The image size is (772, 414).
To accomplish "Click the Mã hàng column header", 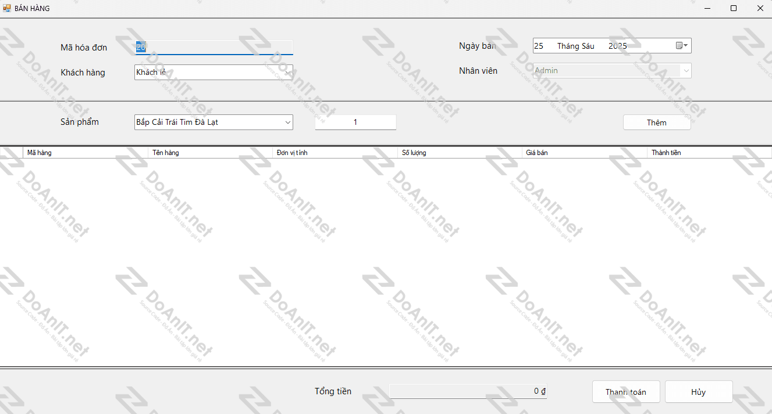I will click(85, 153).
